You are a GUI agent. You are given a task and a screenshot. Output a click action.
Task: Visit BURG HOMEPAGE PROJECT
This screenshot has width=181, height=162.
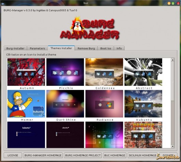83,155
